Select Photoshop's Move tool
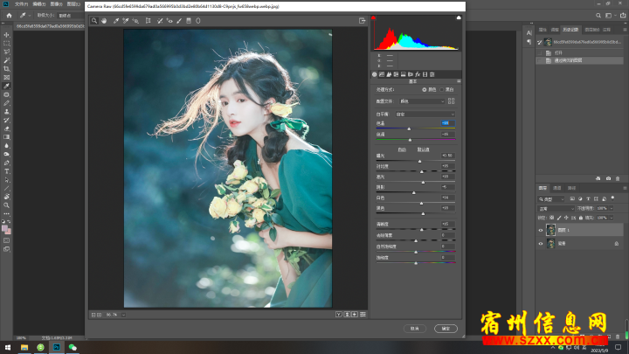 pyautogui.click(x=6, y=35)
